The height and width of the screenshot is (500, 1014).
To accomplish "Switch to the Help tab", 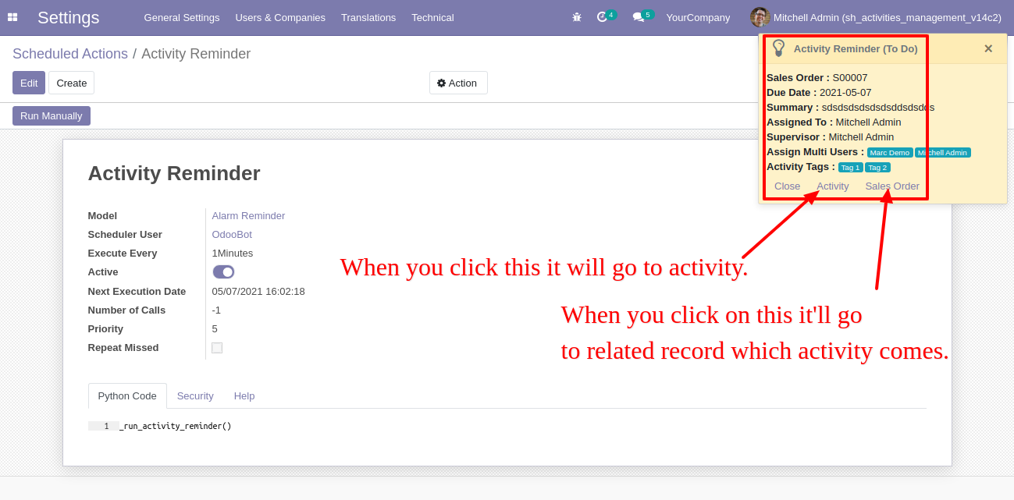I will (244, 395).
